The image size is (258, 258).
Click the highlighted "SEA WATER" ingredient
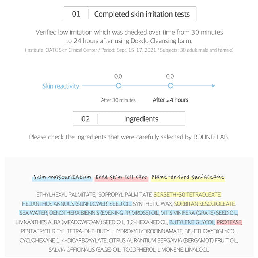pyautogui.click(x=33, y=212)
